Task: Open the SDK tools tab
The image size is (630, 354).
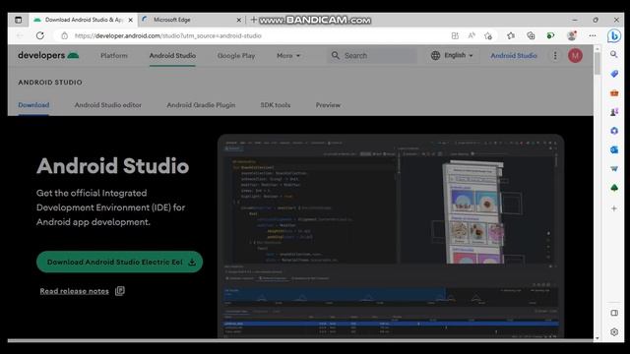Action: click(276, 105)
